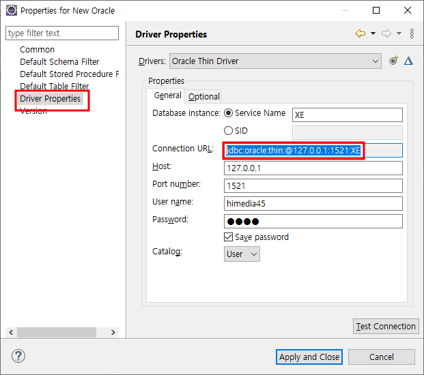Click the Host field 127.0.0.1

(313, 168)
